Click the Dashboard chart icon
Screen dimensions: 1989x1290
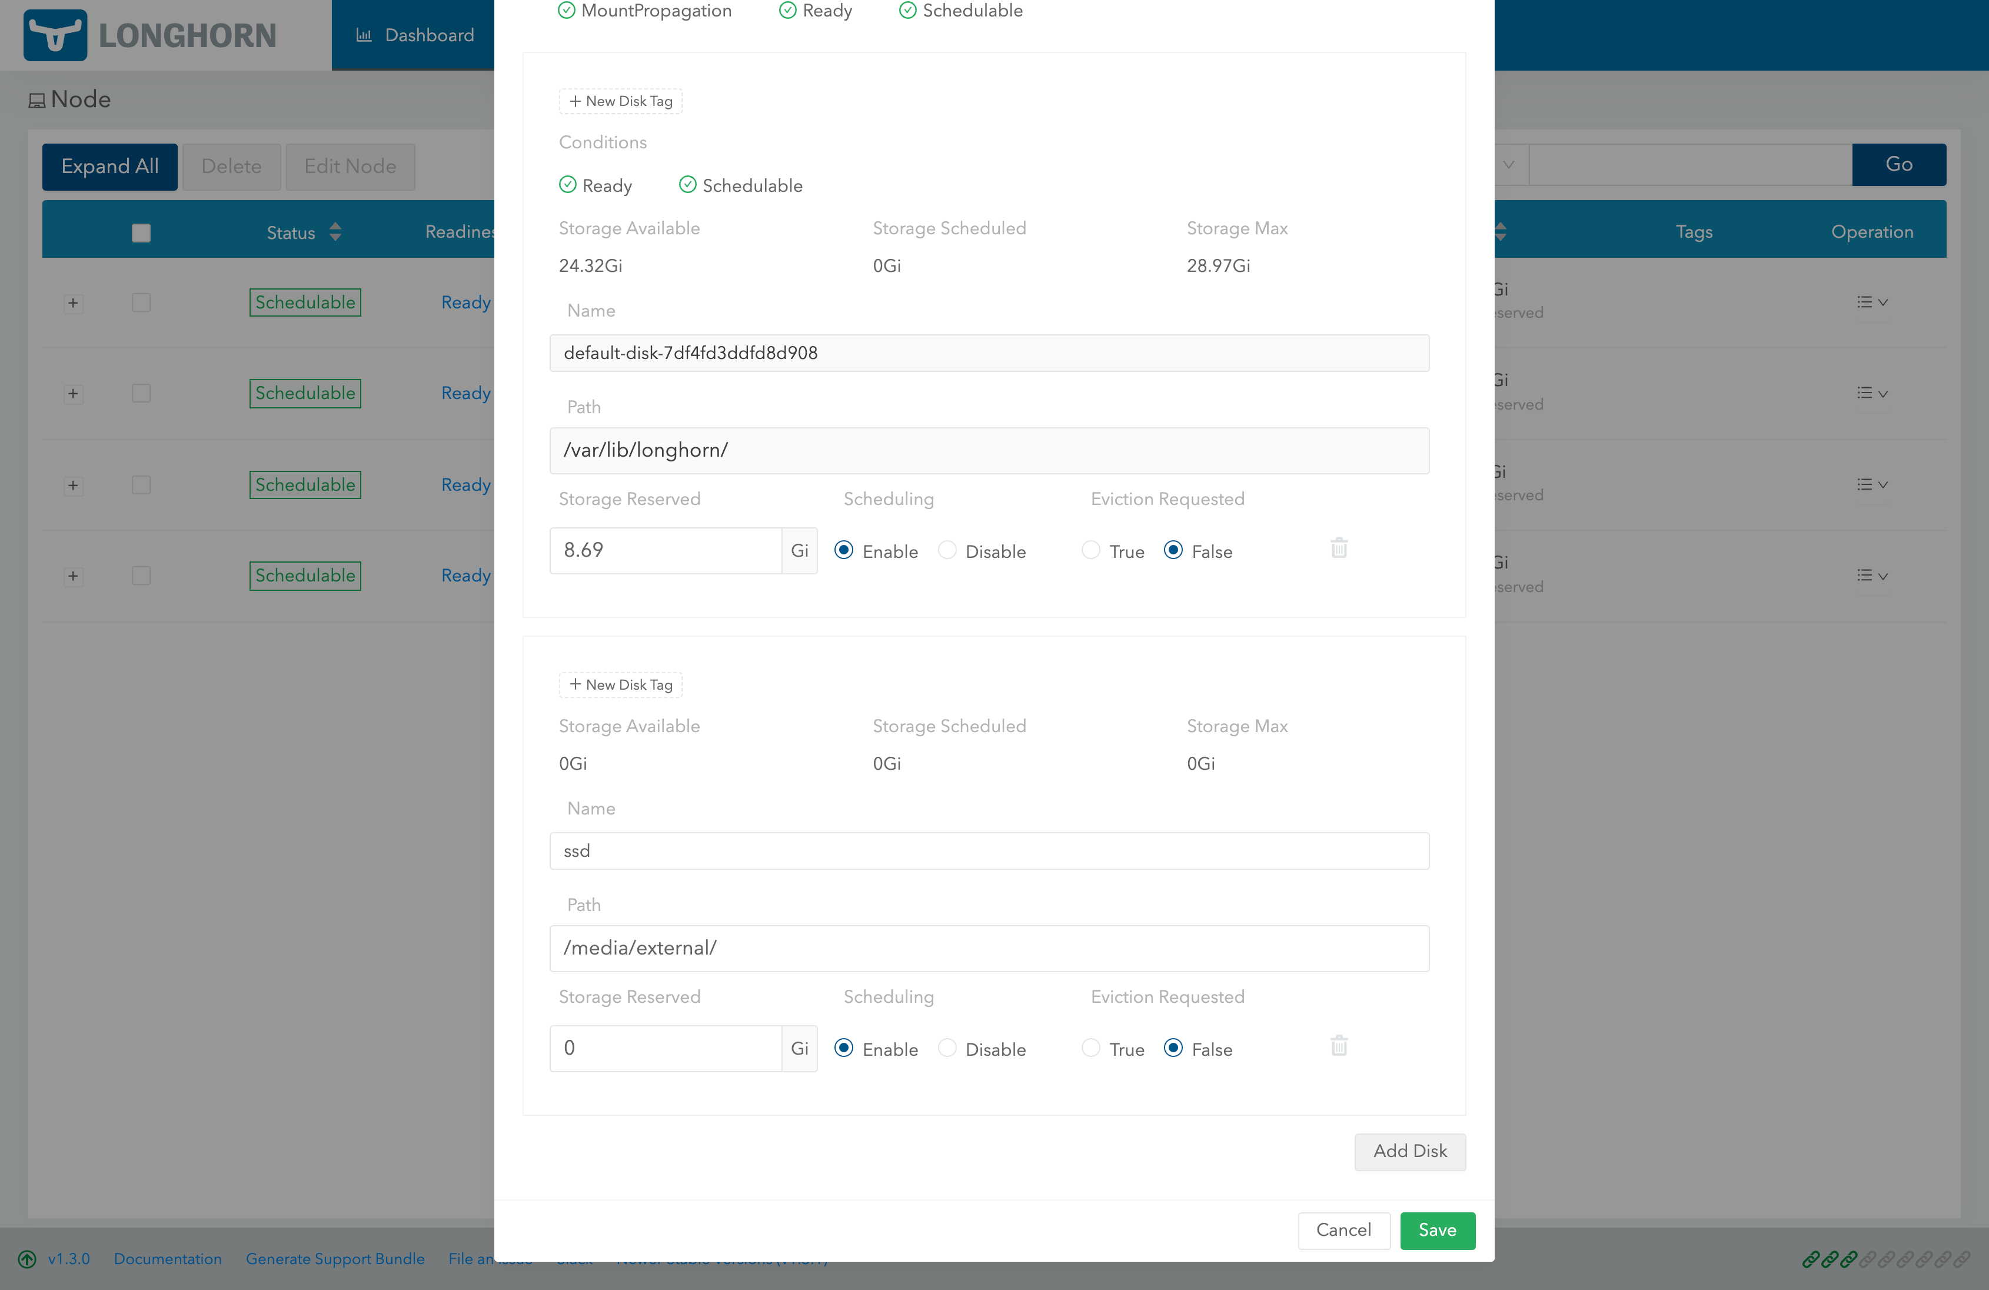[364, 35]
